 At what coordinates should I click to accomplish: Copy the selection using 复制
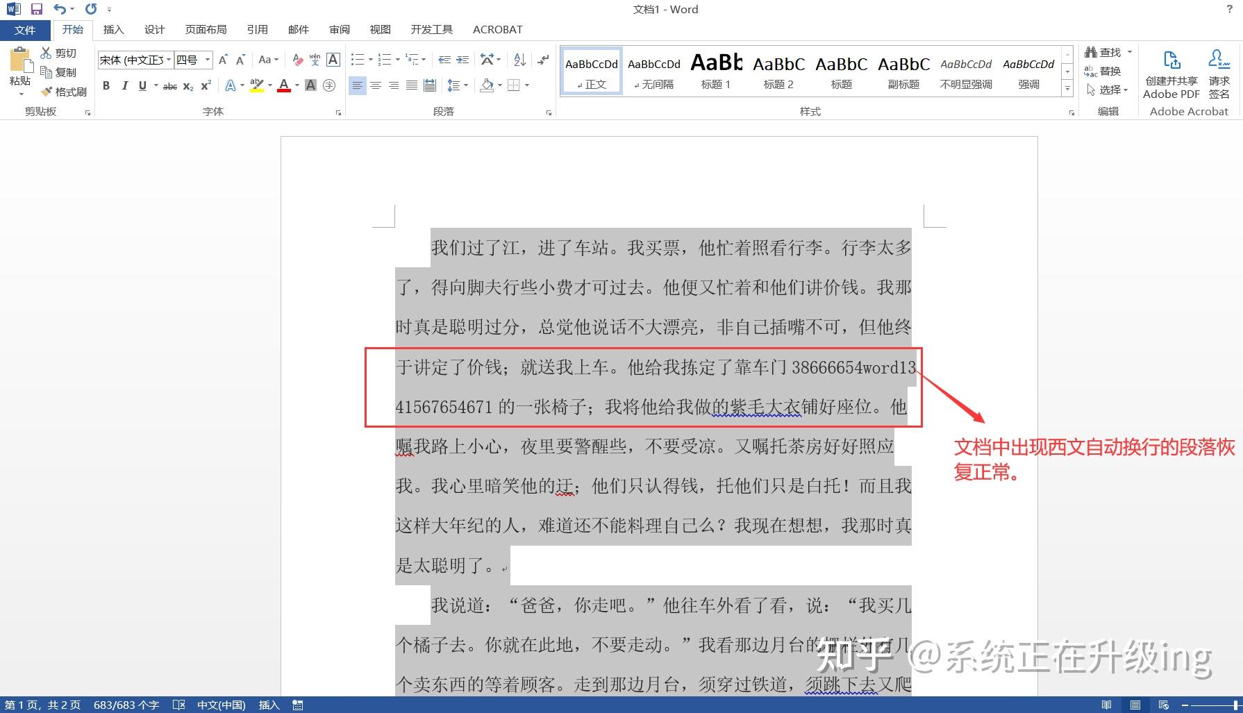[x=58, y=72]
